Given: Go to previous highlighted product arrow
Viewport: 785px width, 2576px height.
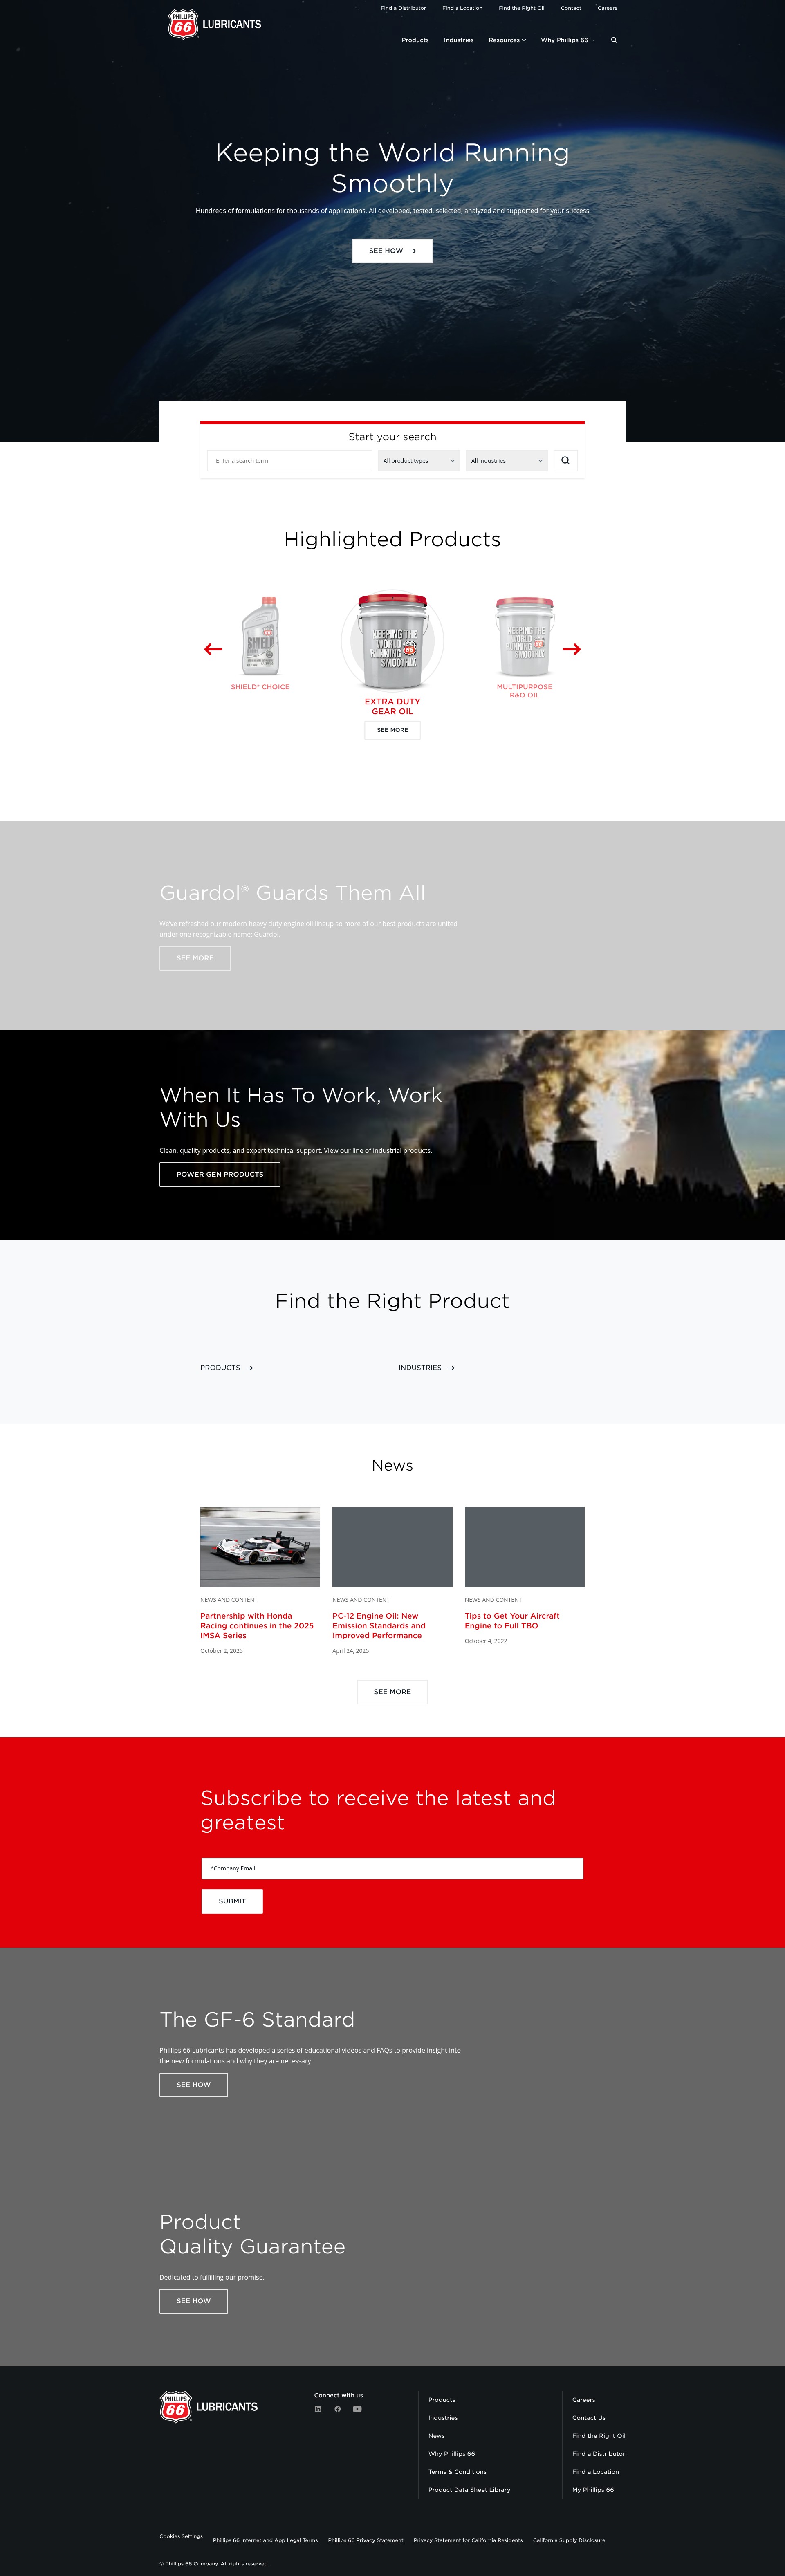Looking at the screenshot, I should (x=213, y=649).
